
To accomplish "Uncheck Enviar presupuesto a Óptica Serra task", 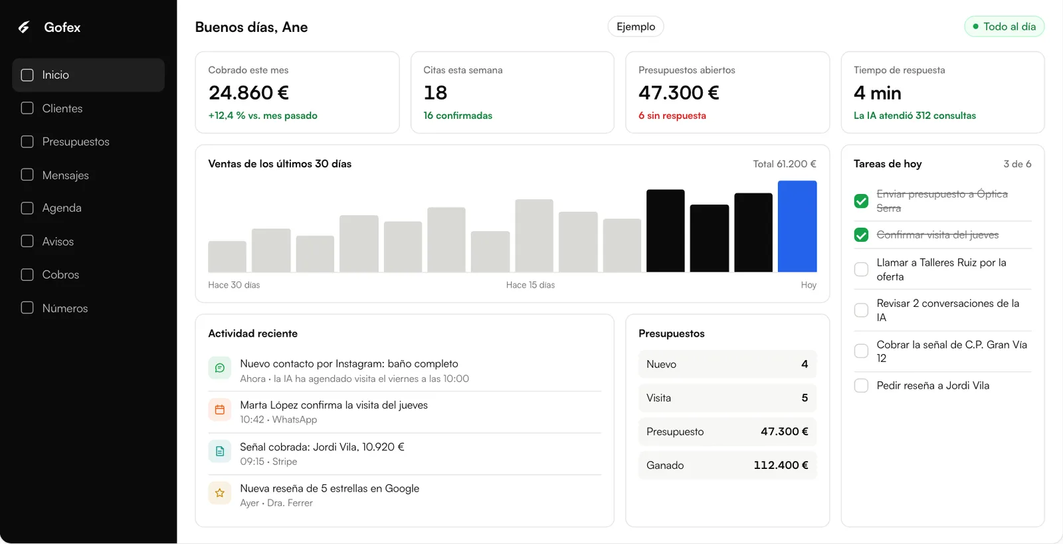I will (x=861, y=201).
